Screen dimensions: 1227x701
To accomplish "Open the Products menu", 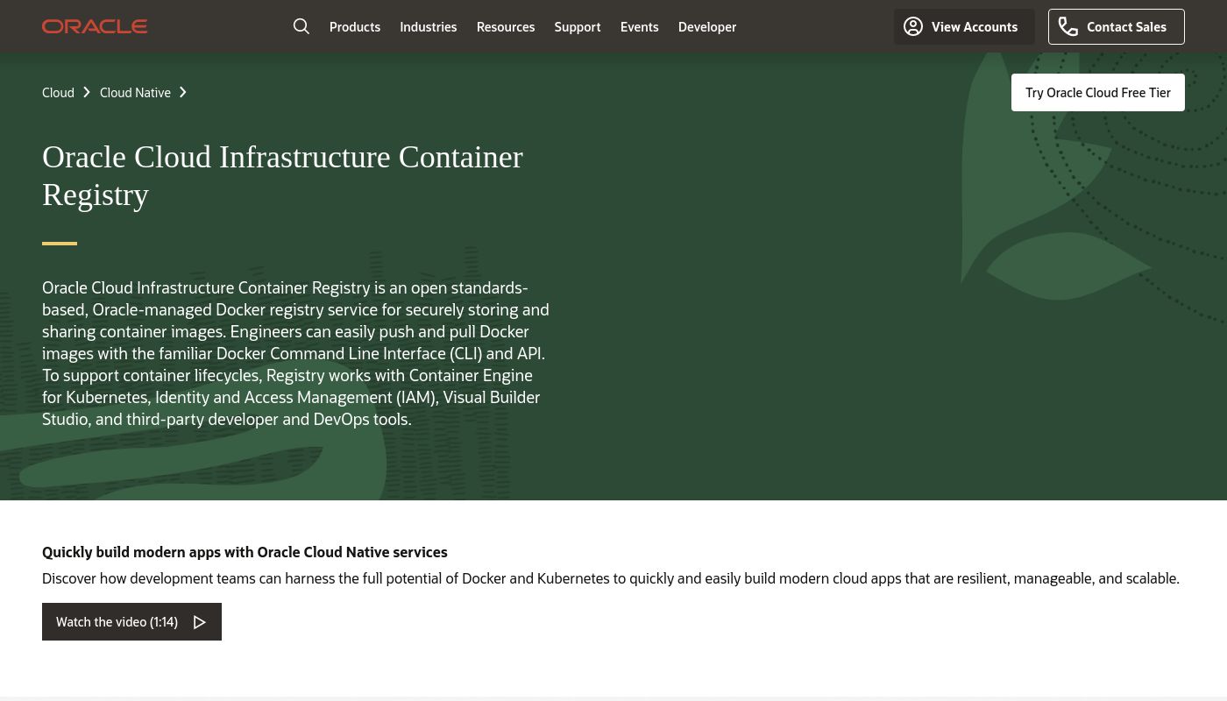I will point(355,27).
